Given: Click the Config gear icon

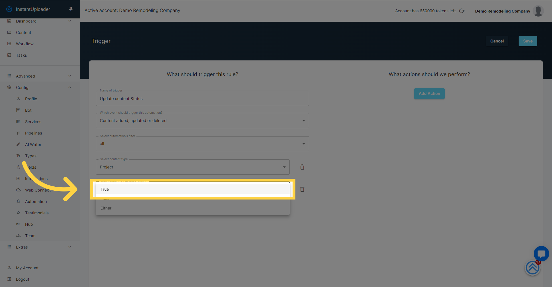Looking at the screenshot, I should click(x=9, y=87).
